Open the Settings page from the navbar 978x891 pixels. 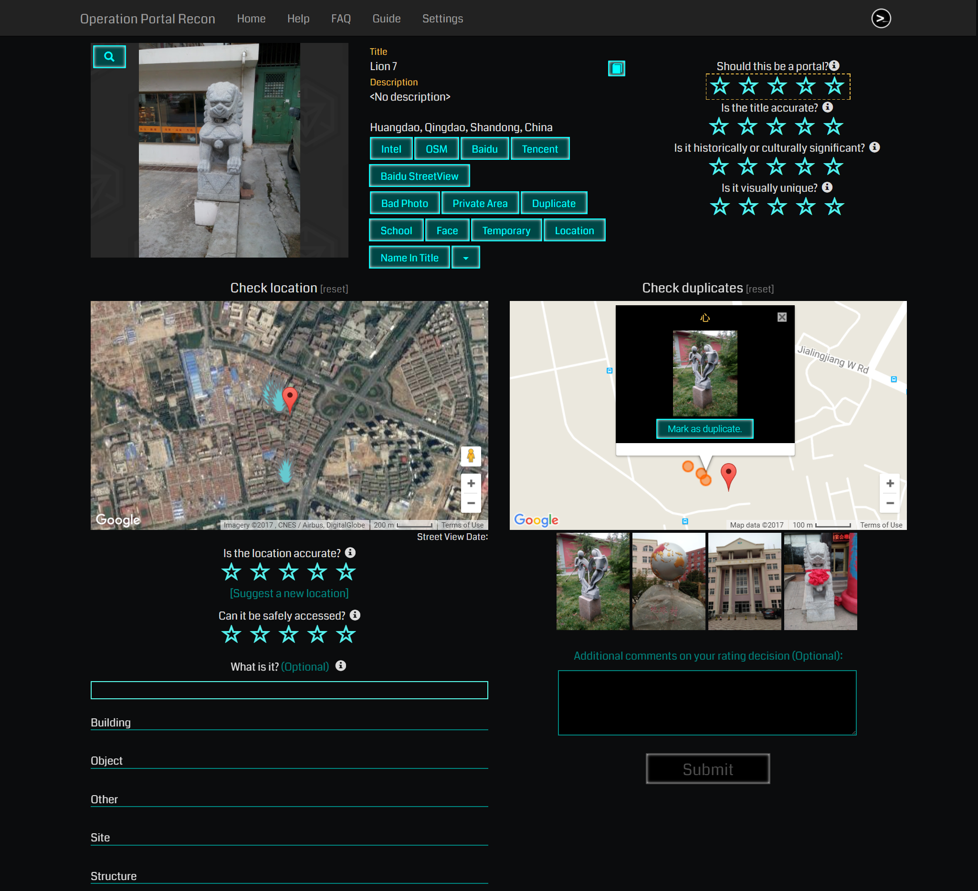[x=442, y=19]
